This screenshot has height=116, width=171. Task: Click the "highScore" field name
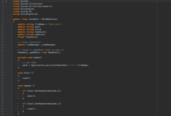40,32
